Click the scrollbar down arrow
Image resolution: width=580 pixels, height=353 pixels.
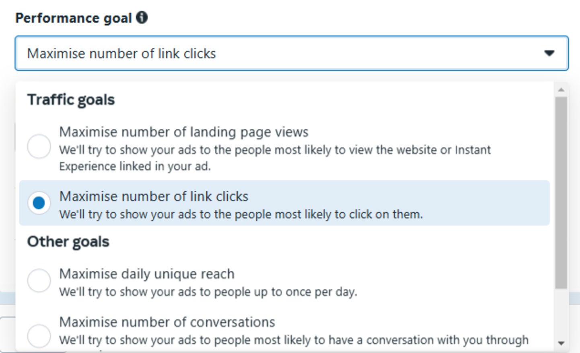point(561,343)
